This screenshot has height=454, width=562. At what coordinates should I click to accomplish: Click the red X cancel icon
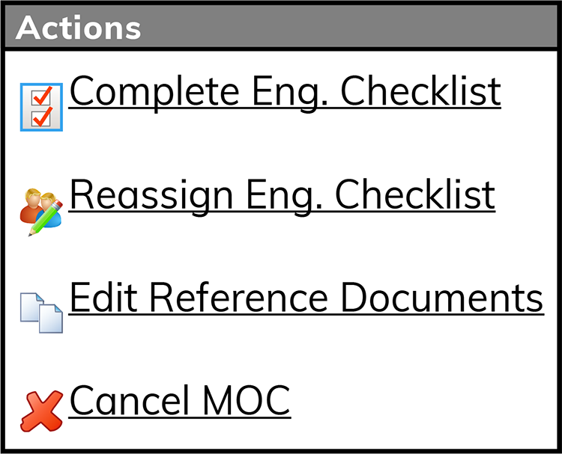click(x=41, y=411)
